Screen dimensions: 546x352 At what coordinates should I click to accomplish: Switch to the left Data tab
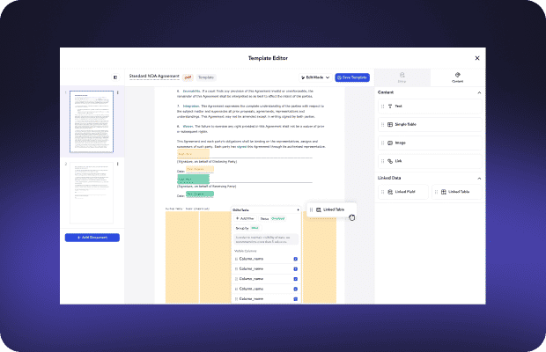pyautogui.click(x=402, y=77)
